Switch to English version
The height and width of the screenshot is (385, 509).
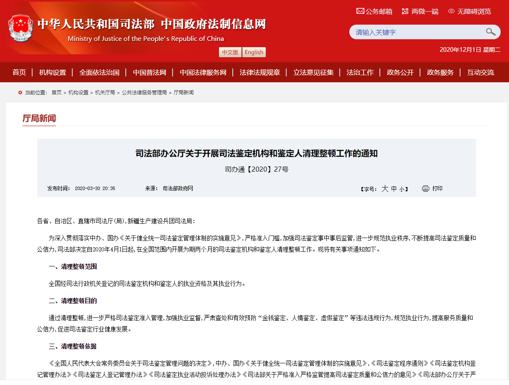tap(254, 52)
